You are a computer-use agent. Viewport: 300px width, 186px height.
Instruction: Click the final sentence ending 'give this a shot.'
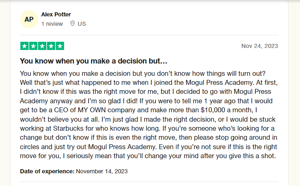148,152
